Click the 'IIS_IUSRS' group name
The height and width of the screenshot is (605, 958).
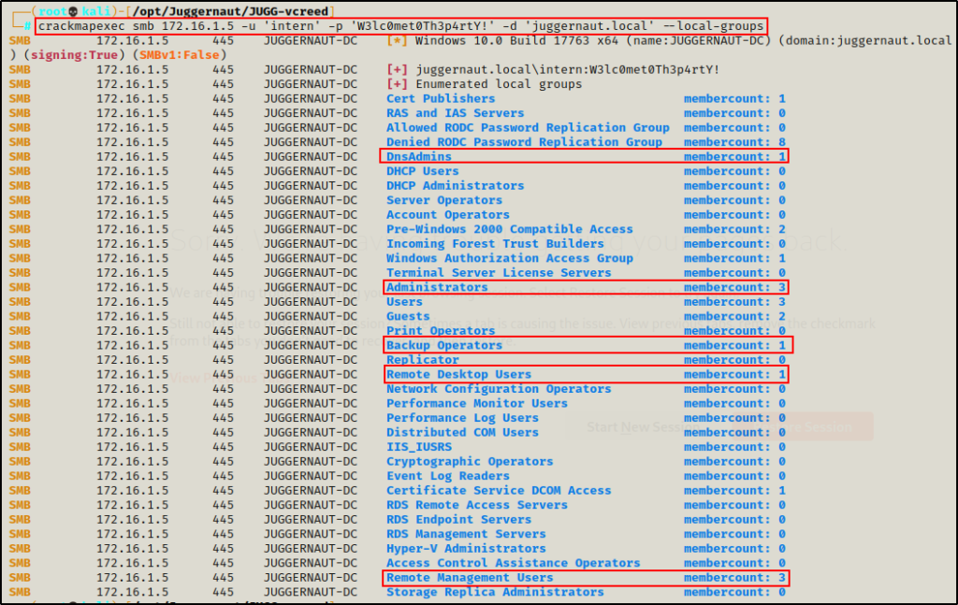pyautogui.click(x=418, y=448)
